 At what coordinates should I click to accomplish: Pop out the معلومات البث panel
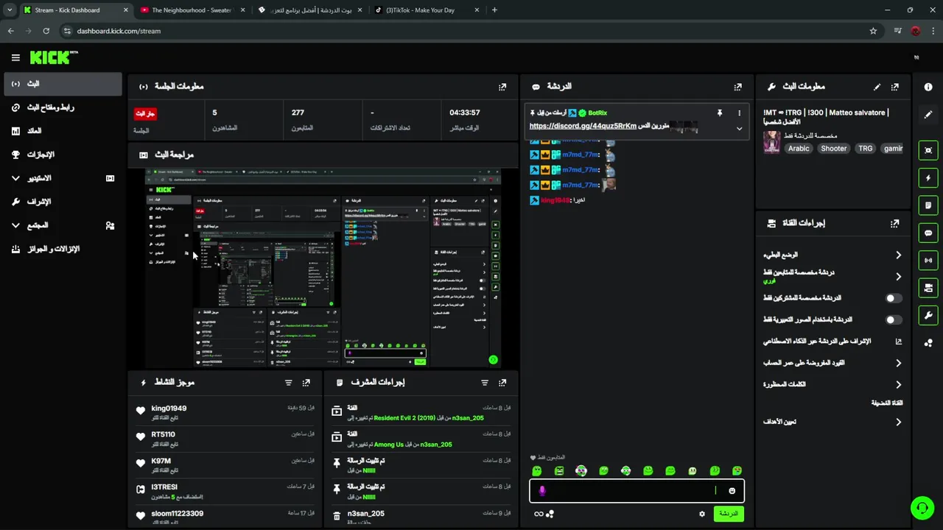pyautogui.click(x=895, y=86)
